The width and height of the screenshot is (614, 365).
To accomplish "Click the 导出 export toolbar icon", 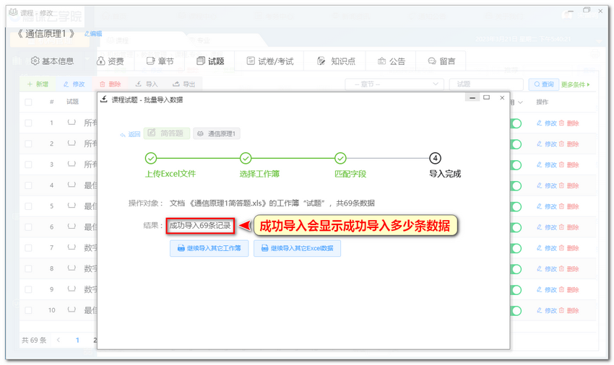I will click(x=183, y=84).
